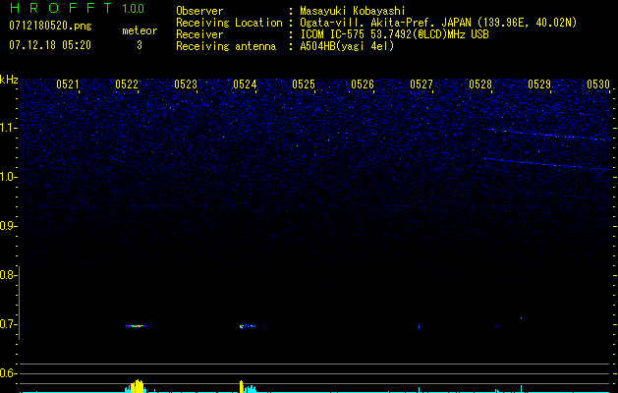Click the 'Observer' field label
Image resolution: width=618 pixels, height=393 pixels.
[199, 11]
